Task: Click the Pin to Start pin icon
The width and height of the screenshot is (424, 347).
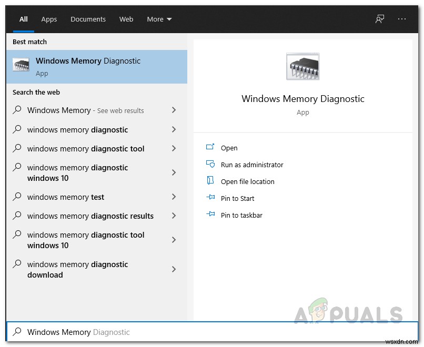Action: coord(210,198)
